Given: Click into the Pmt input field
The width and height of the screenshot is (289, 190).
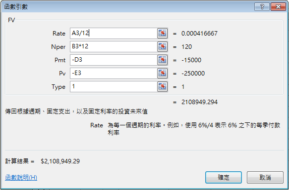Looking at the screenshot, I should point(114,60).
